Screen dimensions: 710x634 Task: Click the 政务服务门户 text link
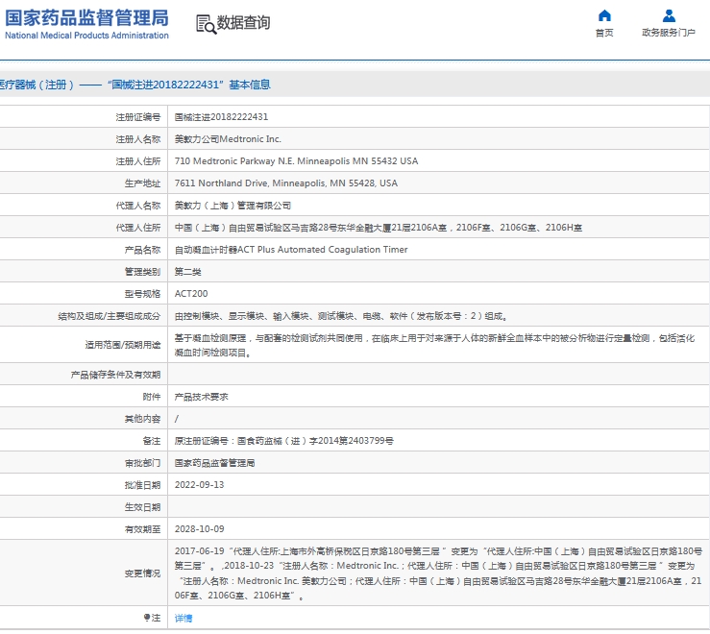pyautogui.click(x=669, y=33)
